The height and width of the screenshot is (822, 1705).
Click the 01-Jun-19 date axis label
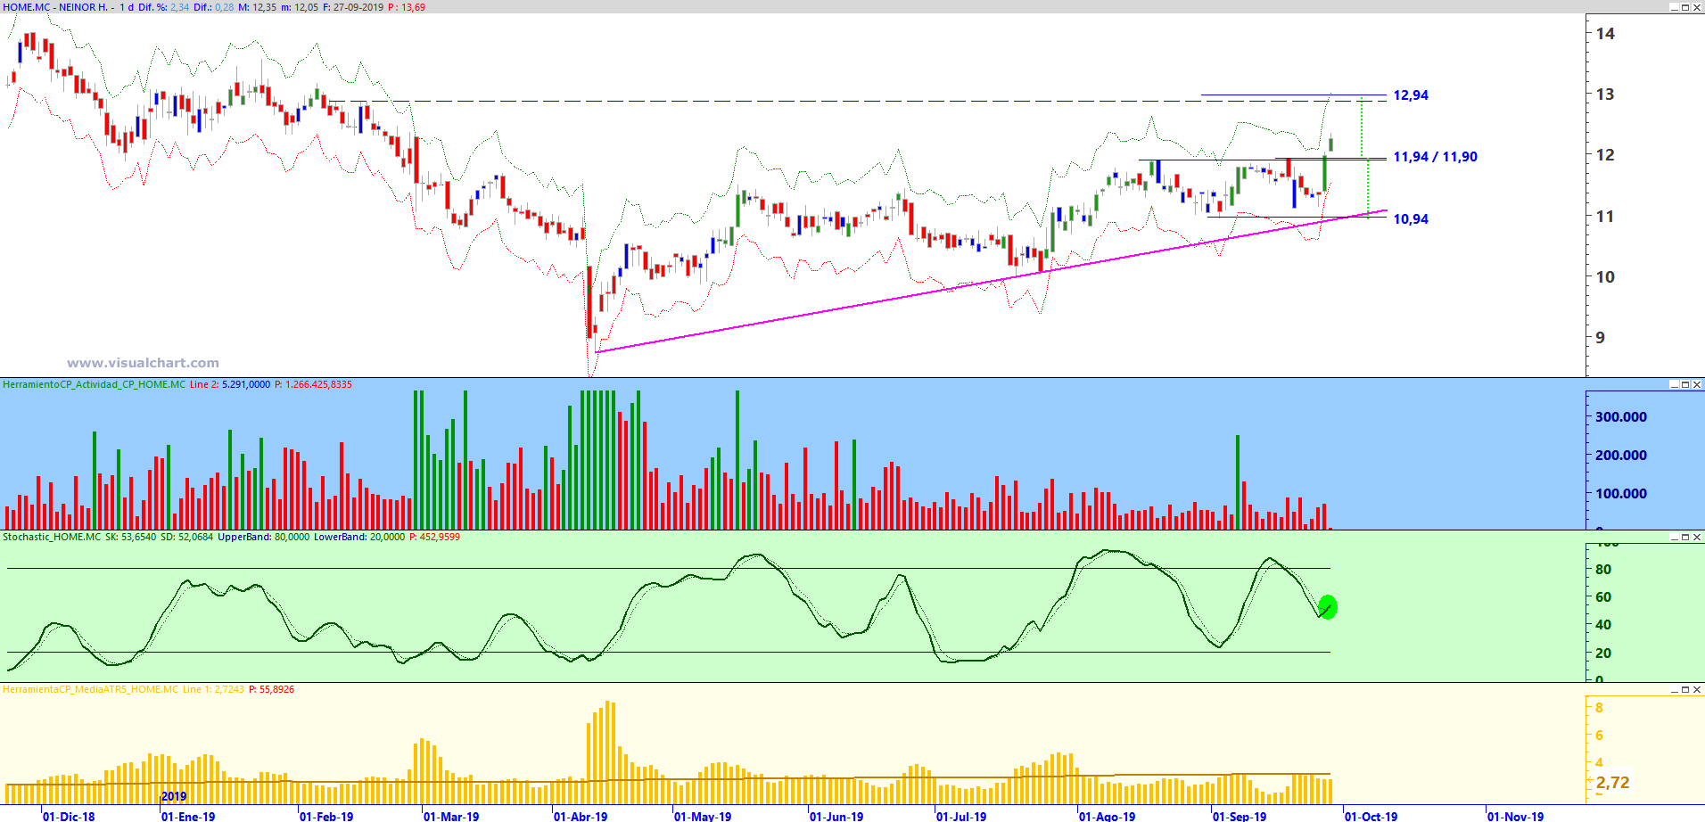click(x=836, y=816)
